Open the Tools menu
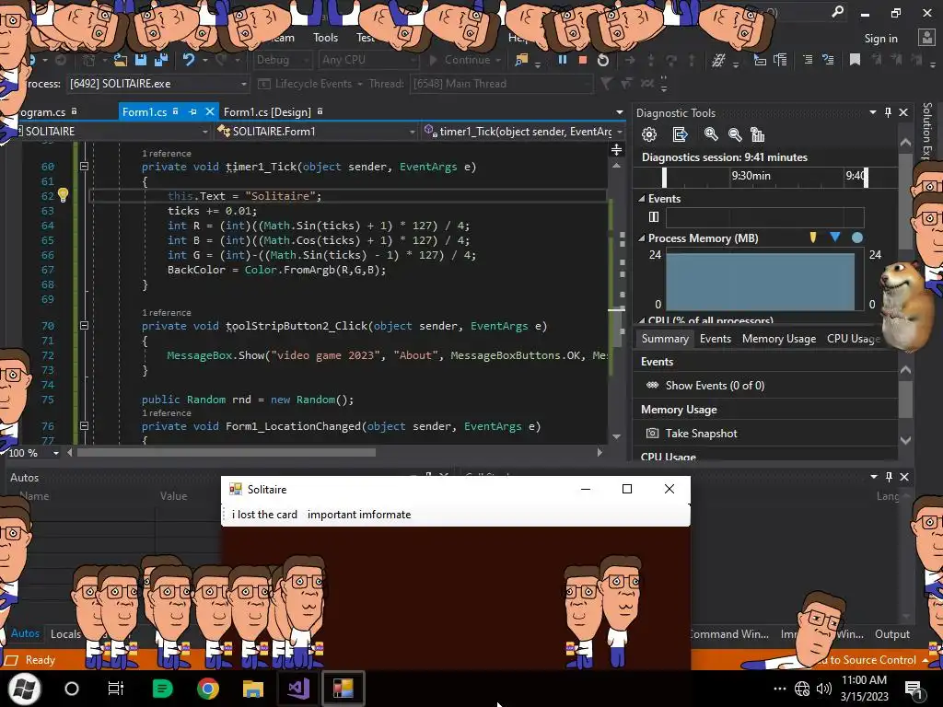This screenshot has height=707, width=943. tap(325, 37)
